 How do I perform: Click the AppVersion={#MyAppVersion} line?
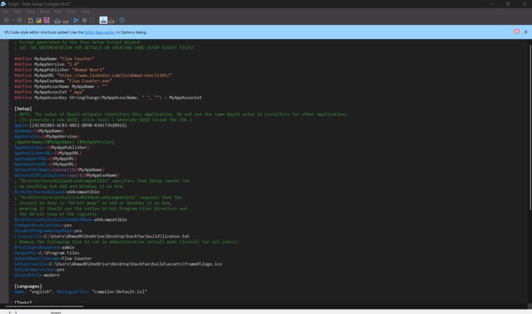(47, 137)
